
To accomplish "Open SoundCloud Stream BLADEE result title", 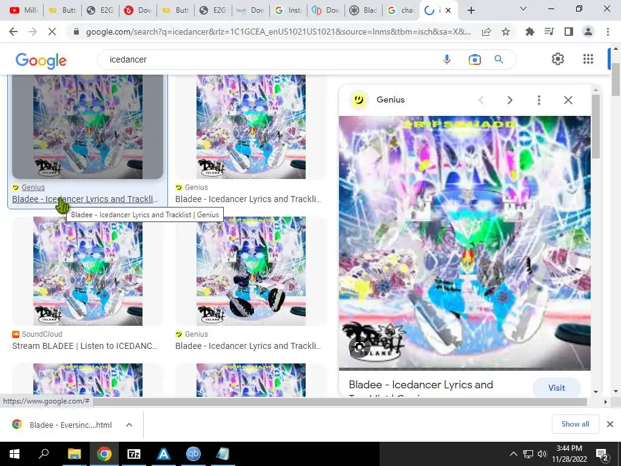I will point(85,346).
